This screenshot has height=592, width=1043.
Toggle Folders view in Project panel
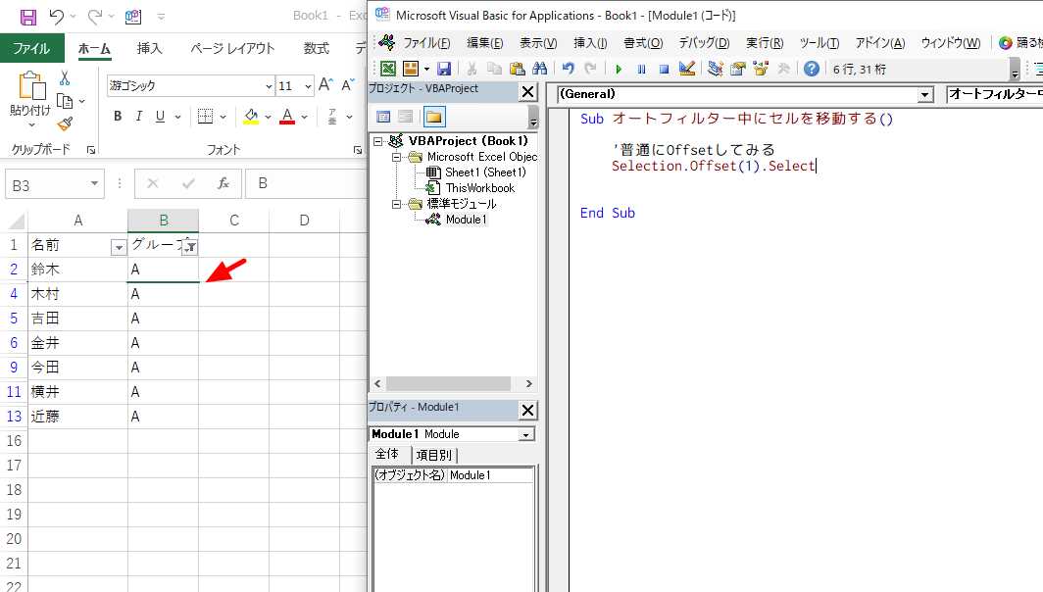coord(433,117)
